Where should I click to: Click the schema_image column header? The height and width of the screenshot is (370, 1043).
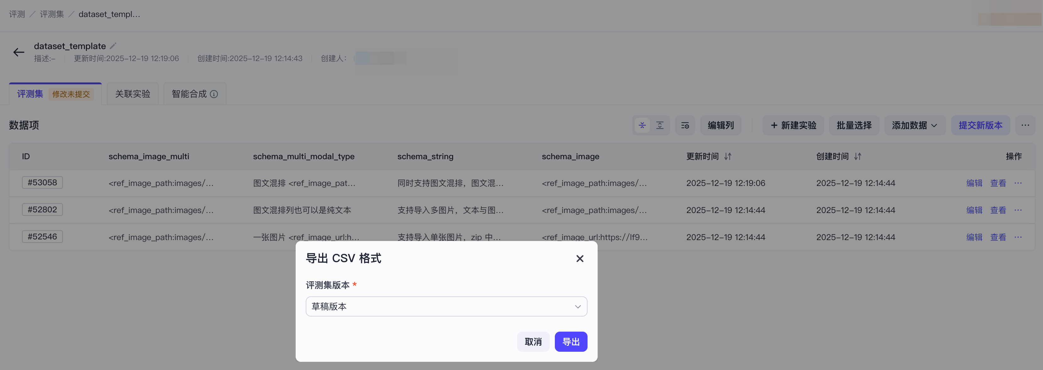(x=571, y=156)
